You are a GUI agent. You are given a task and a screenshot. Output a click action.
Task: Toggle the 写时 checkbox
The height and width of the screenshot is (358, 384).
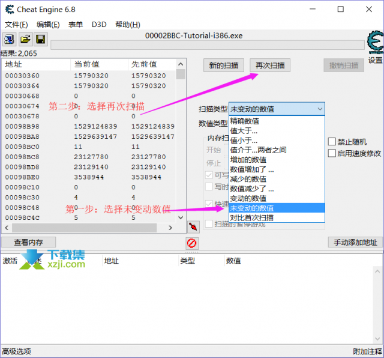pyautogui.click(x=209, y=186)
